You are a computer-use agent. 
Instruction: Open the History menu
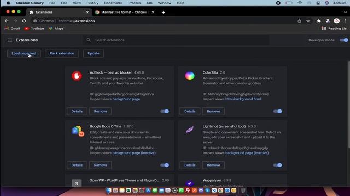click(92, 3)
